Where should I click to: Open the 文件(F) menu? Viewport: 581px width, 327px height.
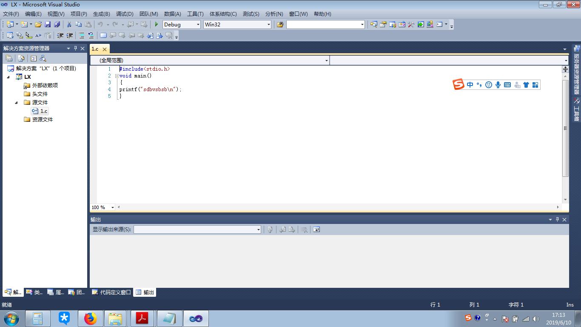pos(11,14)
